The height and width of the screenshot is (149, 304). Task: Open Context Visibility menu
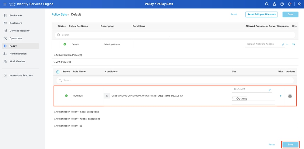[19, 31]
